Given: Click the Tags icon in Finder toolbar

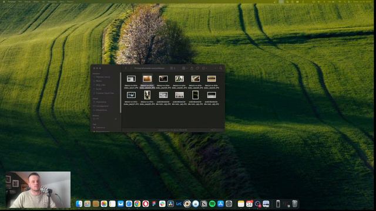Looking at the screenshot, I should [x=197, y=68].
